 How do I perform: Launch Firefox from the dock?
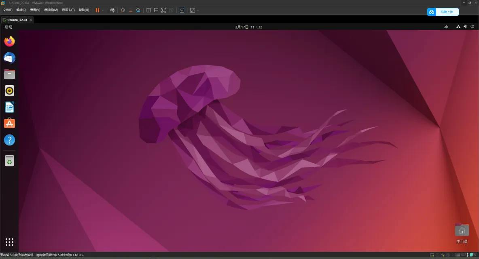(x=9, y=41)
